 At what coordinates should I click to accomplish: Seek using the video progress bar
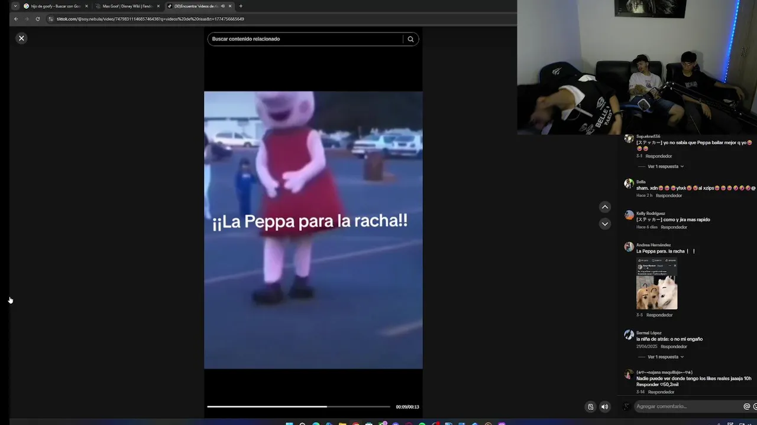[299, 406]
